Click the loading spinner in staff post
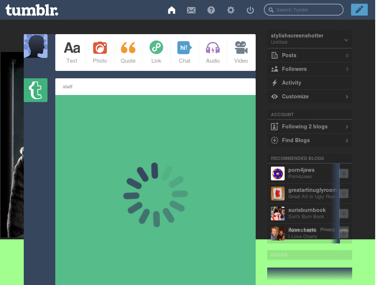Viewport: 380px width, 285px height. pos(155,195)
